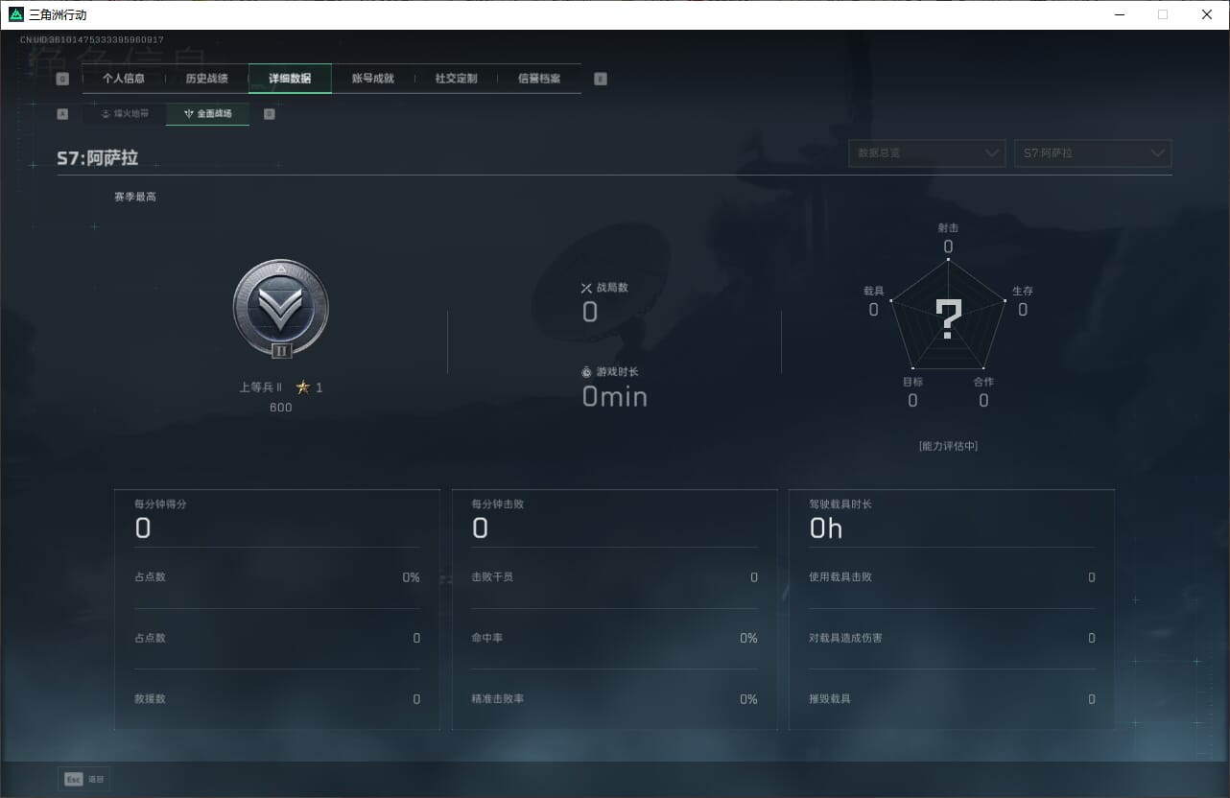Go to the 账号成就 tab
The width and height of the screenshot is (1230, 798).
pos(373,79)
